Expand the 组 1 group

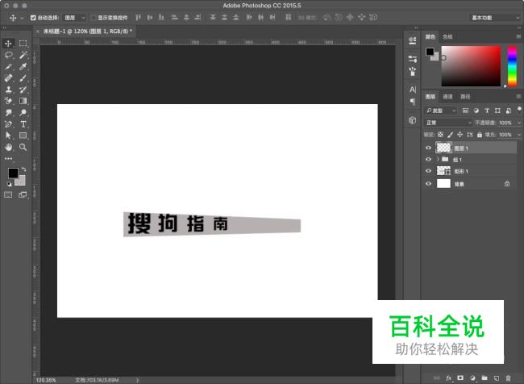438,159
